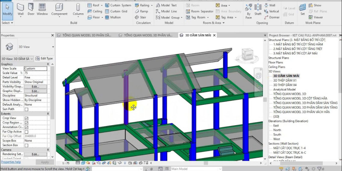The height and width of the screenshot is (171, 342).
Task: Open the Roof tool dropdown arrow
Action: pos(101,5)
